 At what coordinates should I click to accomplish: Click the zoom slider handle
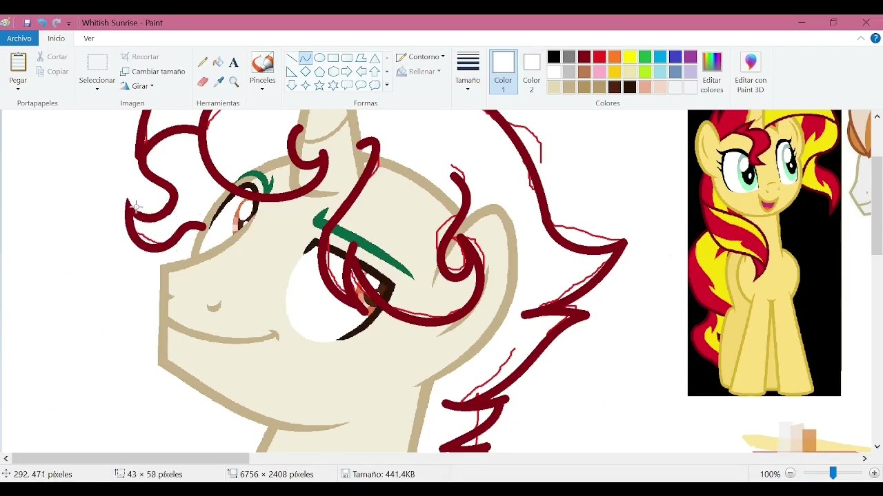[x=833, y=474]
